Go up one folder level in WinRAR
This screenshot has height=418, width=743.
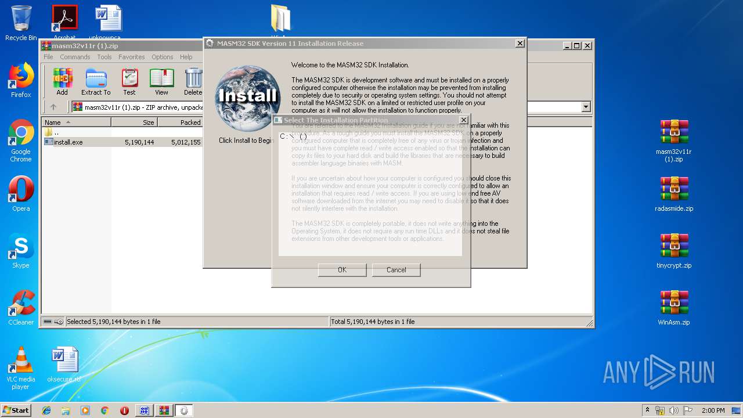pyautogui.click(x=53, y=107)
